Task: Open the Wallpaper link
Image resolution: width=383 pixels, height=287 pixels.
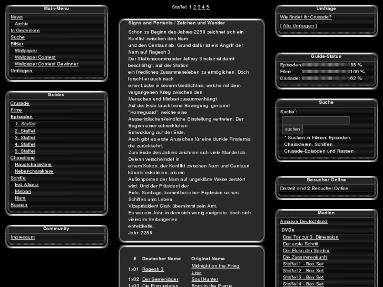Action: pos(26,51)
